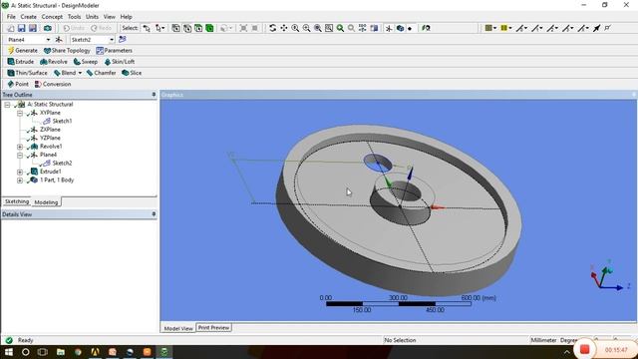Open the Tools menu
Viewport: 638px width, 359px height.
(74, 17)
